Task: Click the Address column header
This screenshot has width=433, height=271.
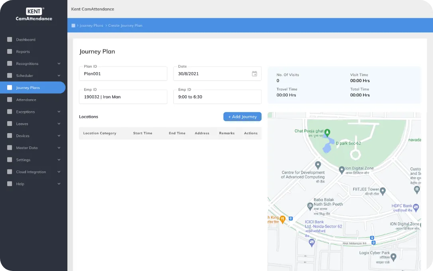Action: 202,133
